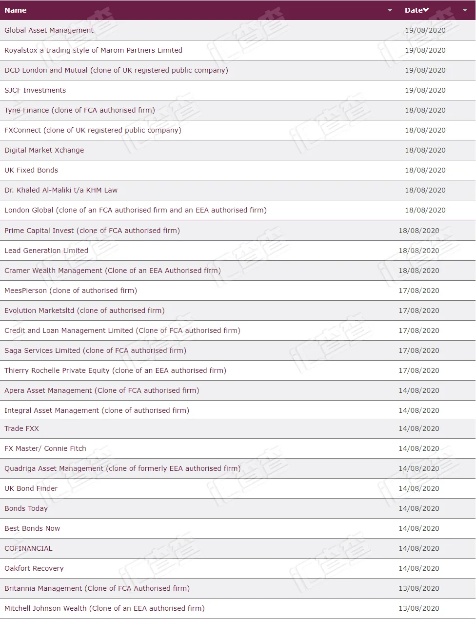Open FX Master/ Connie Fitch listing
Viewport: 476px width, 620px height.
(x=45, y=448)
